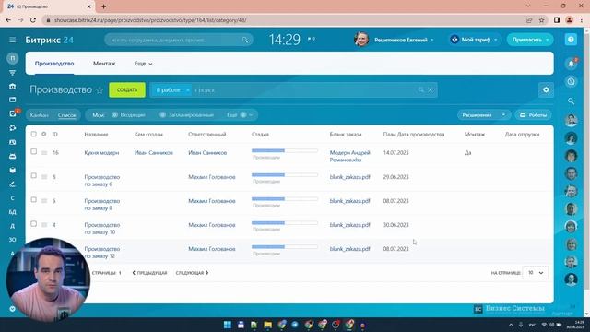This screenshot has width=590, height=332.
Task: Focus the top employee/document search field
Action: point(179,40)
